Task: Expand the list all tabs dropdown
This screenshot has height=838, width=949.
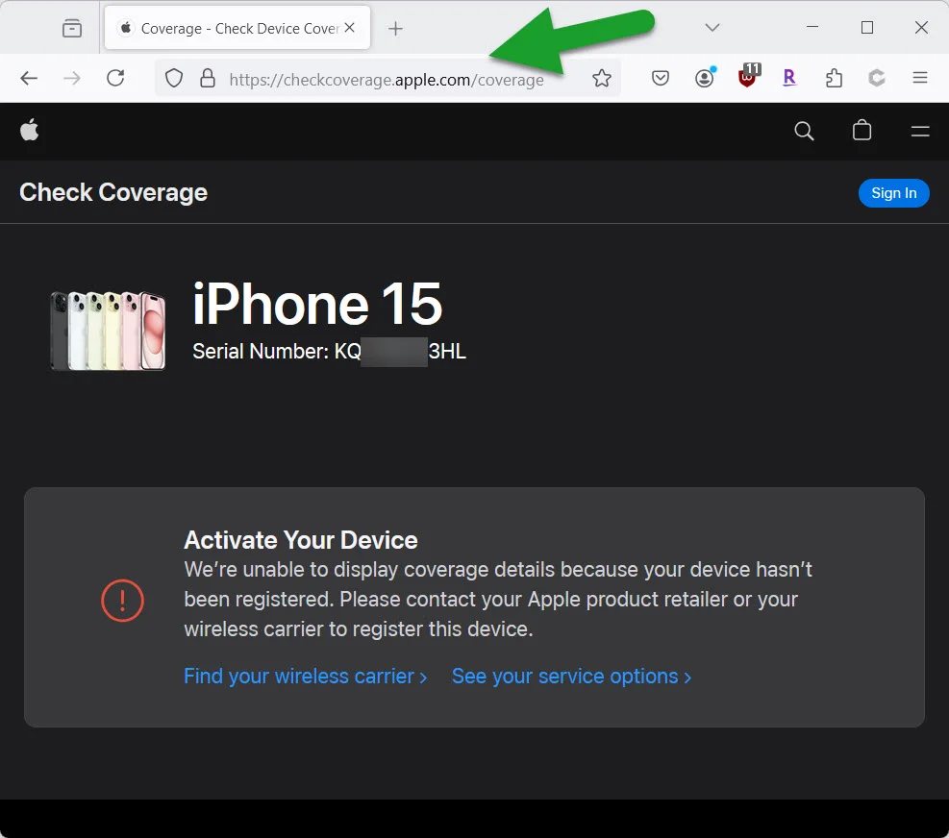Action: pyautogui.click(x=712, y=28)
